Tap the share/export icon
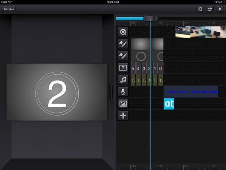 click(210, 9)
